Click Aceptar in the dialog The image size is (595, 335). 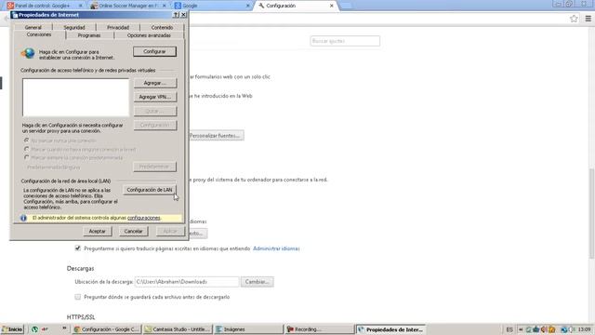pos(97,231)
